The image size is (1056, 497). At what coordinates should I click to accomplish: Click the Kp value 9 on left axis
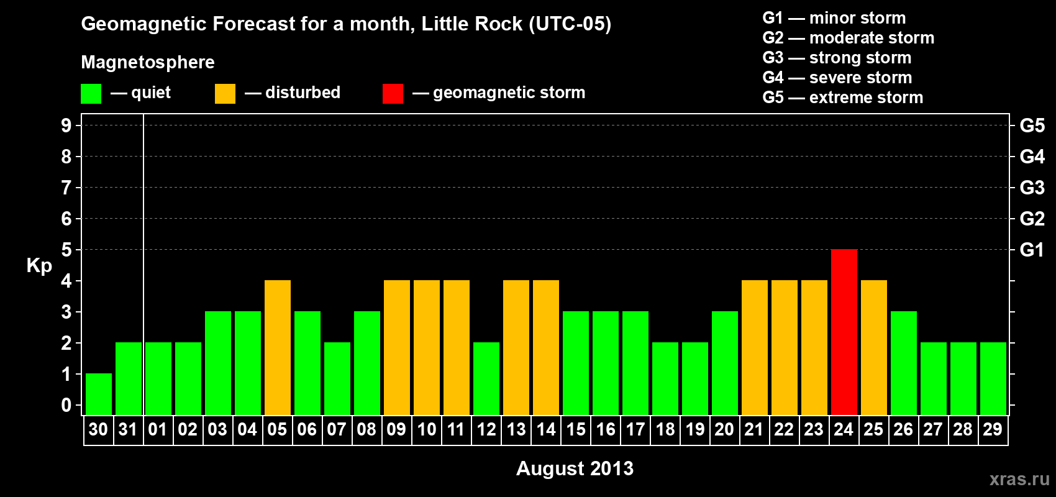point(66,125)
